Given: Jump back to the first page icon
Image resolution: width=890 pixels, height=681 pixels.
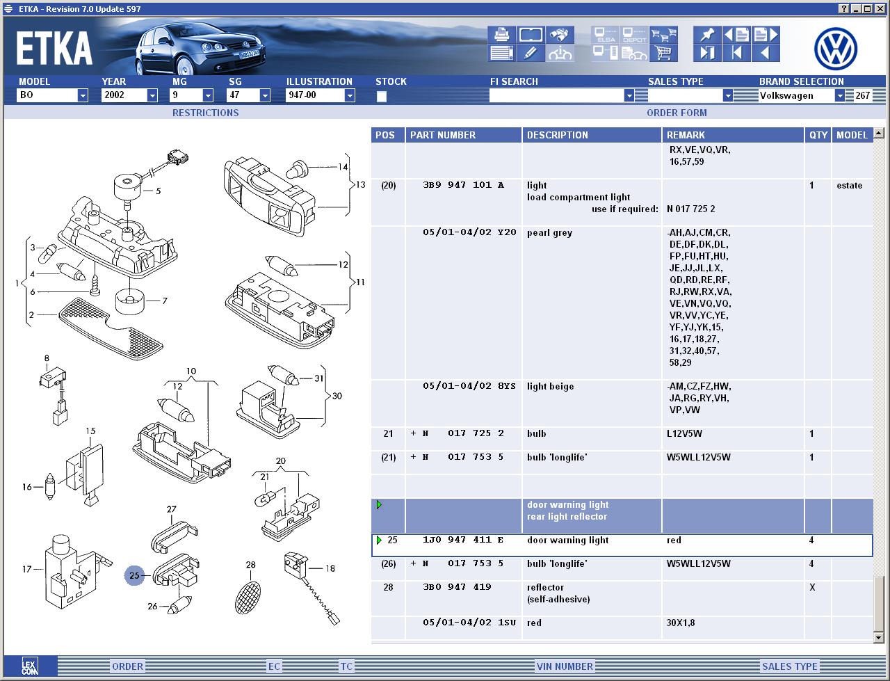Looking at the screenshot, I should pyautogui.click(x=736, y=53).
